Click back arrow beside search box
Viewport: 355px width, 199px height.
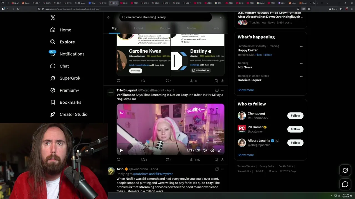click(x=109, y=17)
